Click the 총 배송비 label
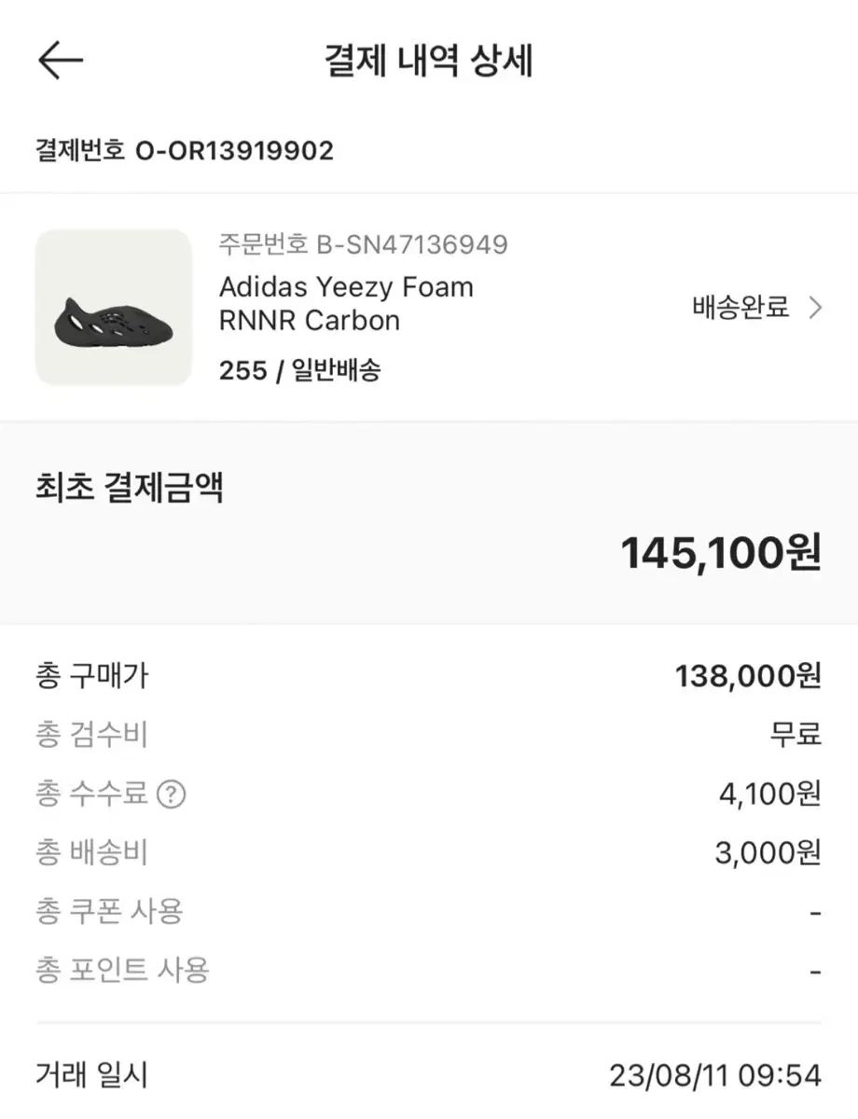 pos(91,853)
